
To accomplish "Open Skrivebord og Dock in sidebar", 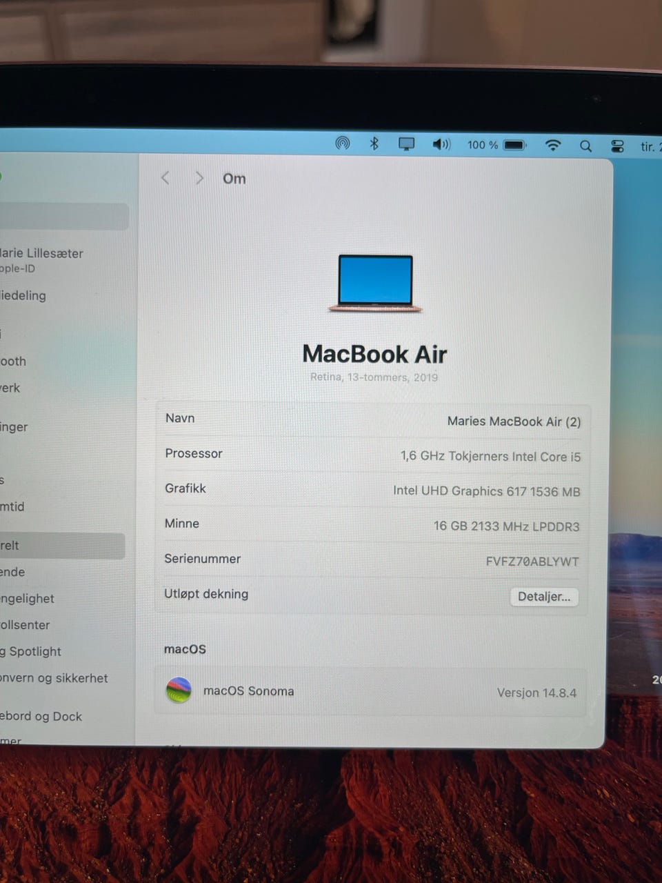I will (41, 716).
